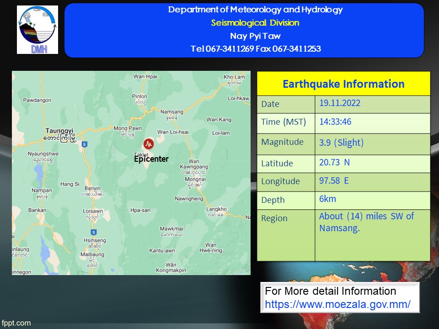The height and width of the screenshot is (329, 439).
Task: Click the Depth row label
Action: [273, 200]
